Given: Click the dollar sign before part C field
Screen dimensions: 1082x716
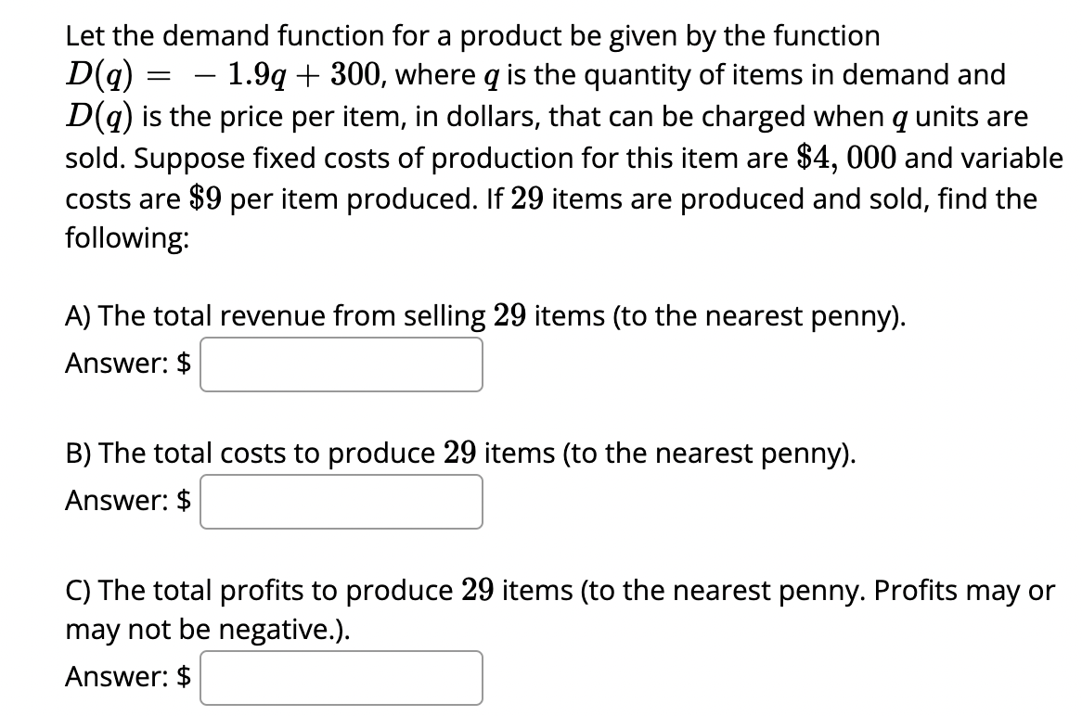Looking at the screenshot, I should click(x=185, y=676).
